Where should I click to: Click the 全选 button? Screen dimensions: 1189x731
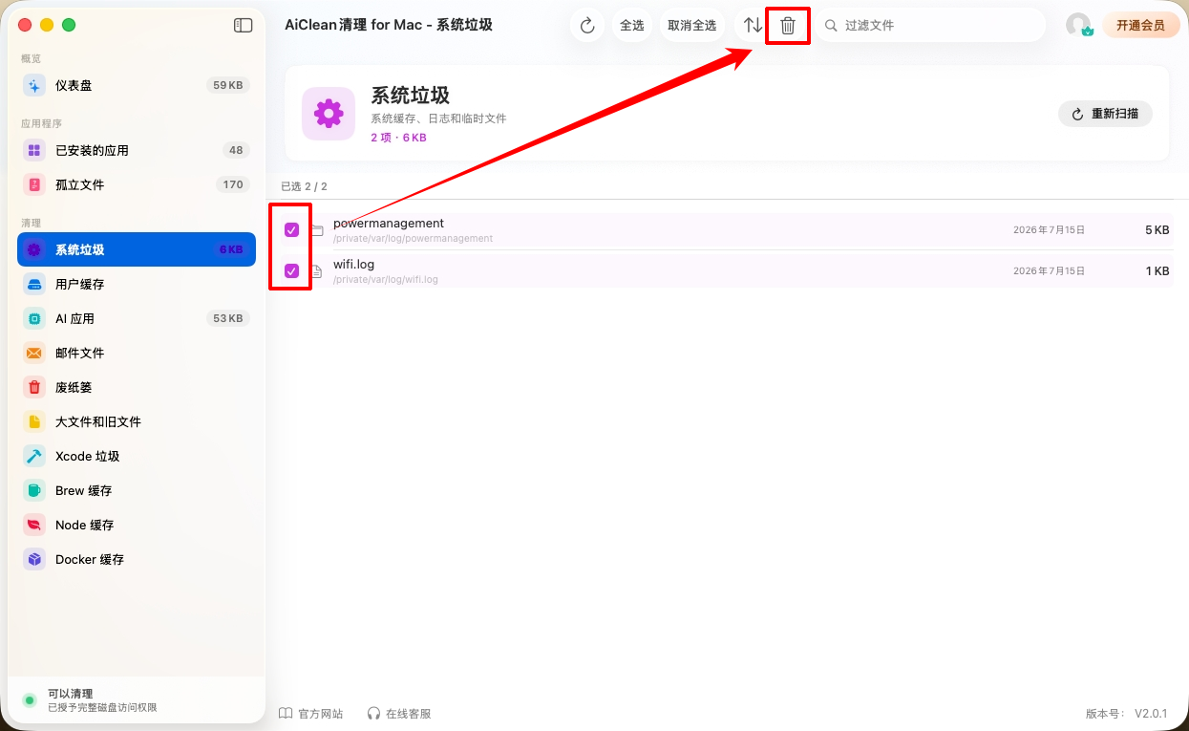pyautogui.click(x=632, y=26)
